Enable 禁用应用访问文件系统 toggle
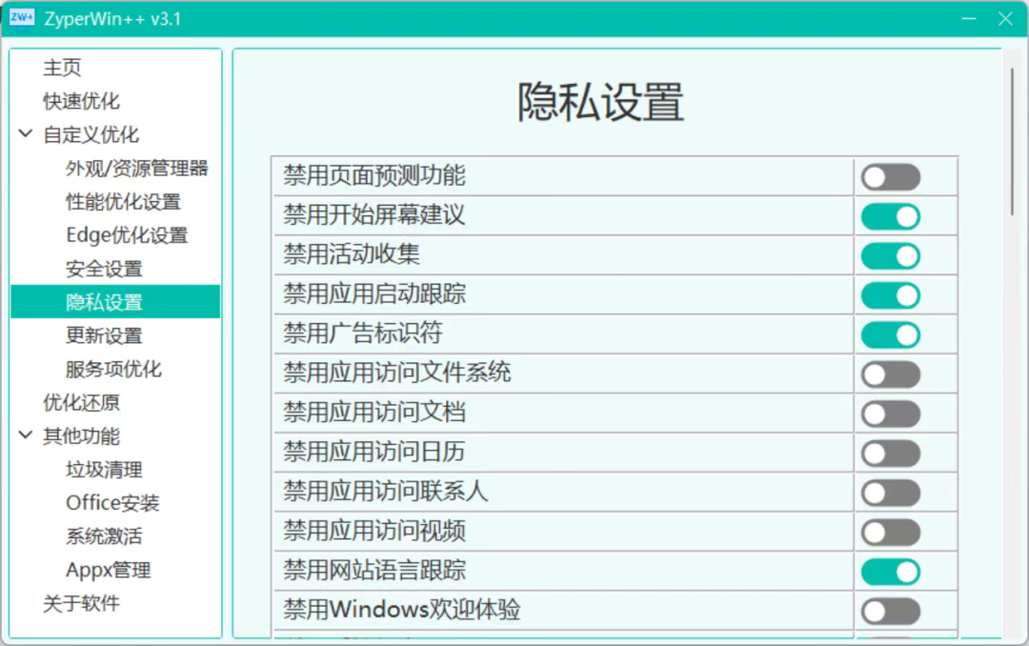This screenshot has width=1029, height=646. 891,374
